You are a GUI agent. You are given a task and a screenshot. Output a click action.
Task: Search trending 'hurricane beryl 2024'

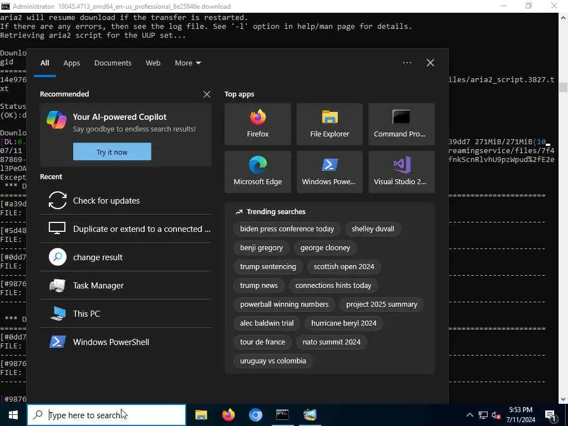point(344,323)
